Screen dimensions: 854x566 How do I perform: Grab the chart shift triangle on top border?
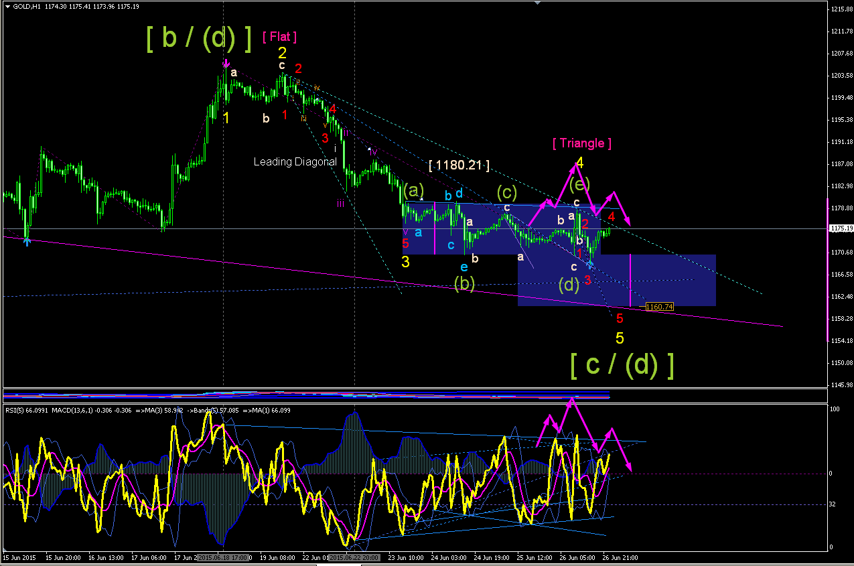(537, 3)
